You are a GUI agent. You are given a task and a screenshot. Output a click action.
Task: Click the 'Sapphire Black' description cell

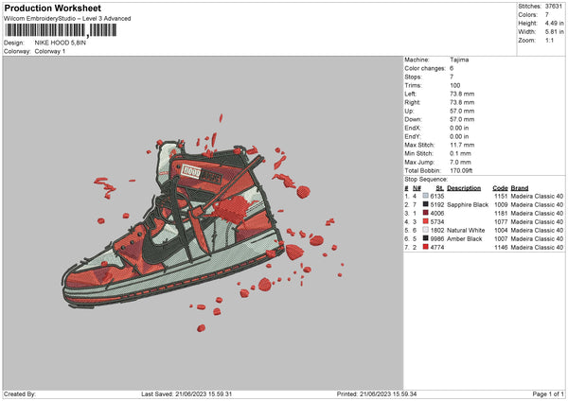[468, 204]
